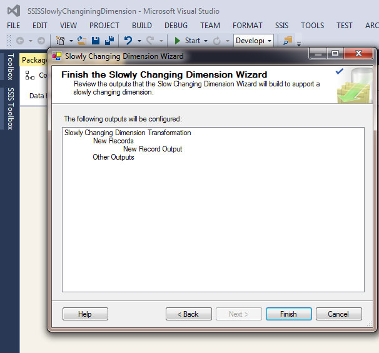Open the Start options dropdown arrow
This screenshot has height=353, width=379.
(206, 41)
